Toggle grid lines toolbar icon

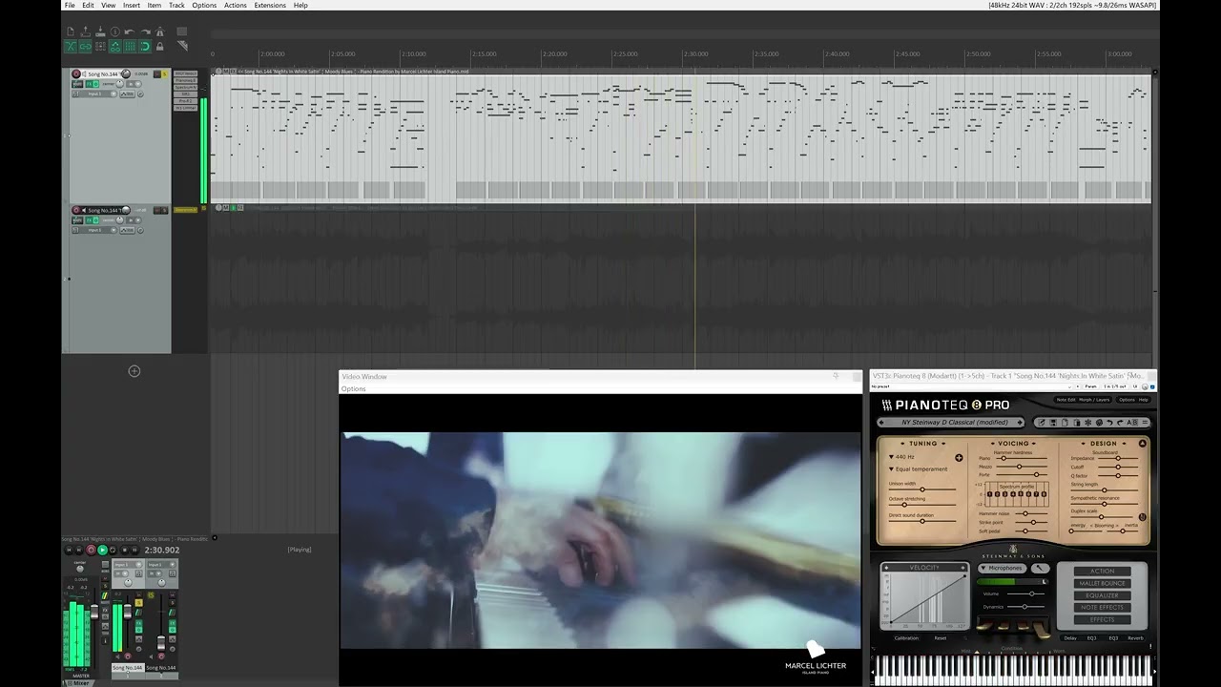coord(130,46)
